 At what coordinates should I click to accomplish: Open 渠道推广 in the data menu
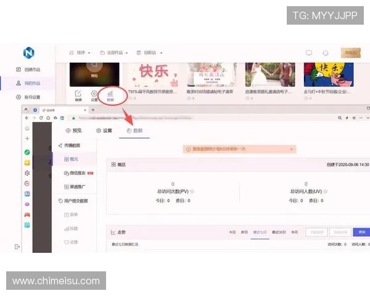[75, 187]
